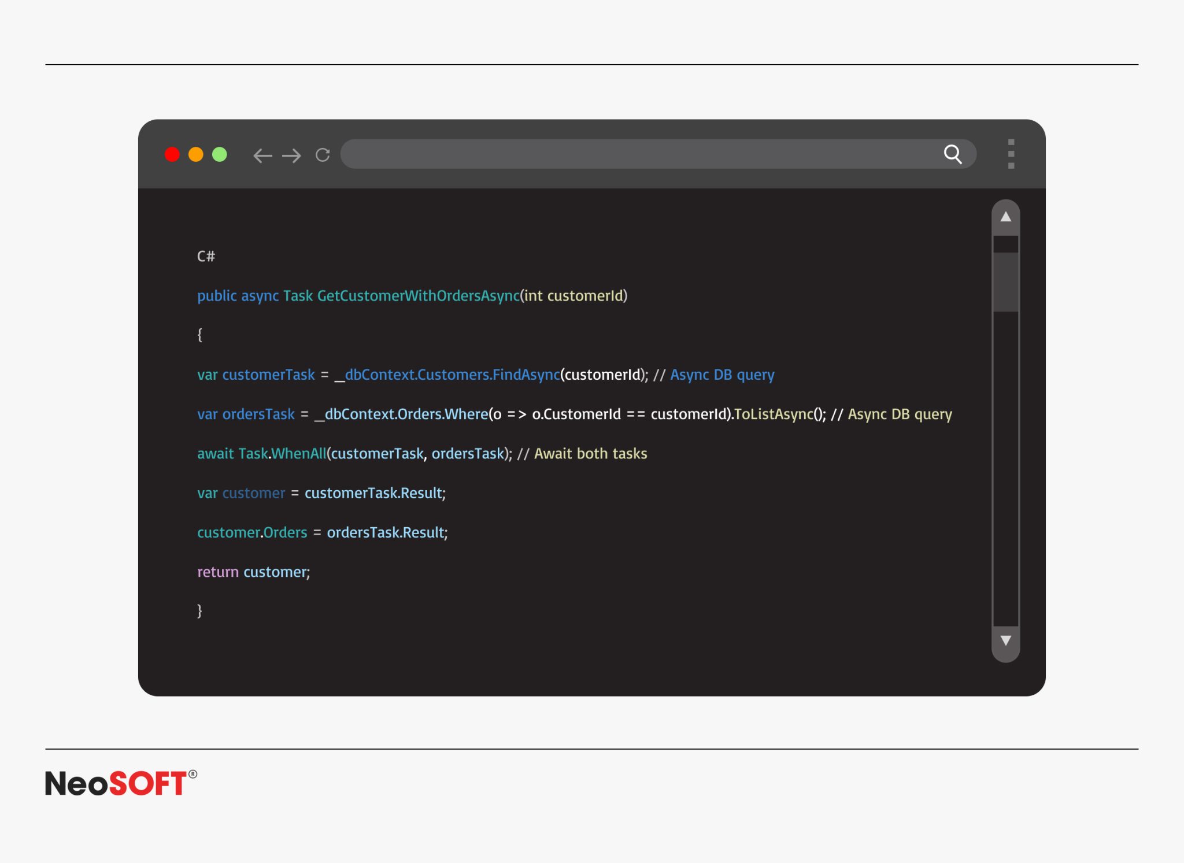Click the red traffic-light window control
Screen dimensions: 1184x863
[x=172, y=155]
